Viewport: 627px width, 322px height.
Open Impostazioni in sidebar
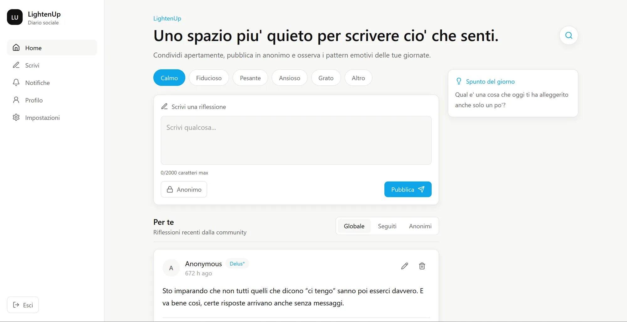coord(52,118)
